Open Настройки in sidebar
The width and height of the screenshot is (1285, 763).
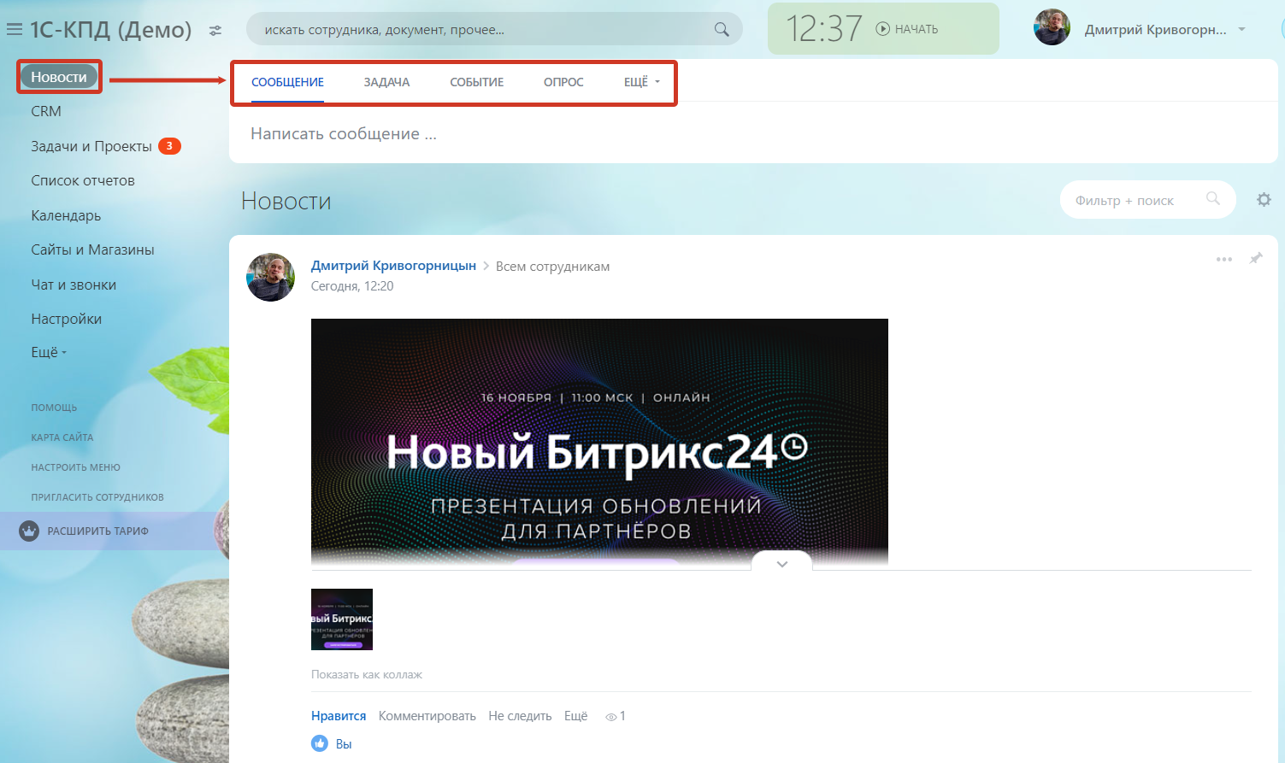pyautogui.click(x=67, y=319)
